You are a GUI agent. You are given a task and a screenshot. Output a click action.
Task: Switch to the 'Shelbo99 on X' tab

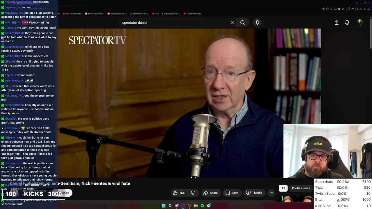139,14
